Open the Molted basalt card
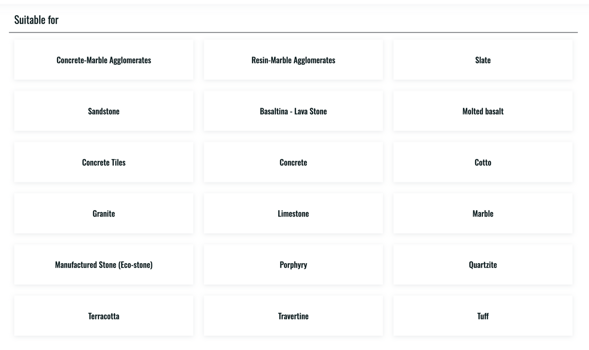The width and height of the screenshot is (589, 350). click(483, 111)
